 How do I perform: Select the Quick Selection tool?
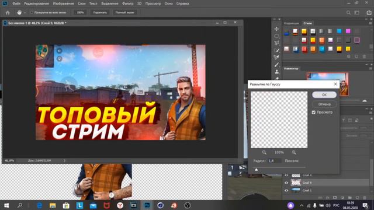[276, 50]
